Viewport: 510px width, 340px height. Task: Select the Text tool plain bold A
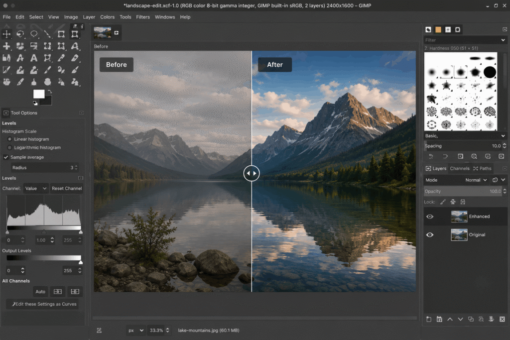[x=34, y=58]
